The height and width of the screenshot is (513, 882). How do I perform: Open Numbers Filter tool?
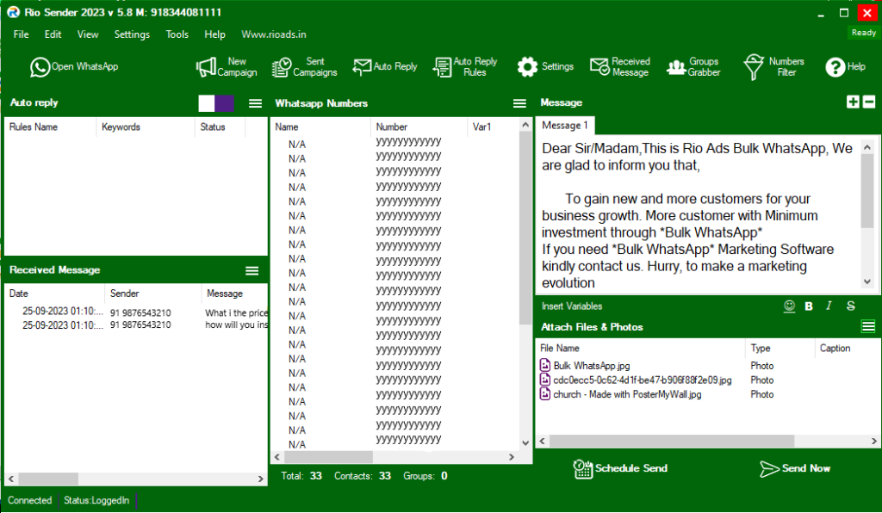coord(774,67)
